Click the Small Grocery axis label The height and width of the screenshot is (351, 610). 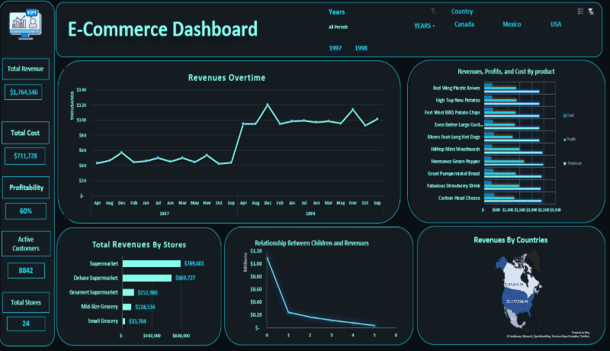[103, 321]
